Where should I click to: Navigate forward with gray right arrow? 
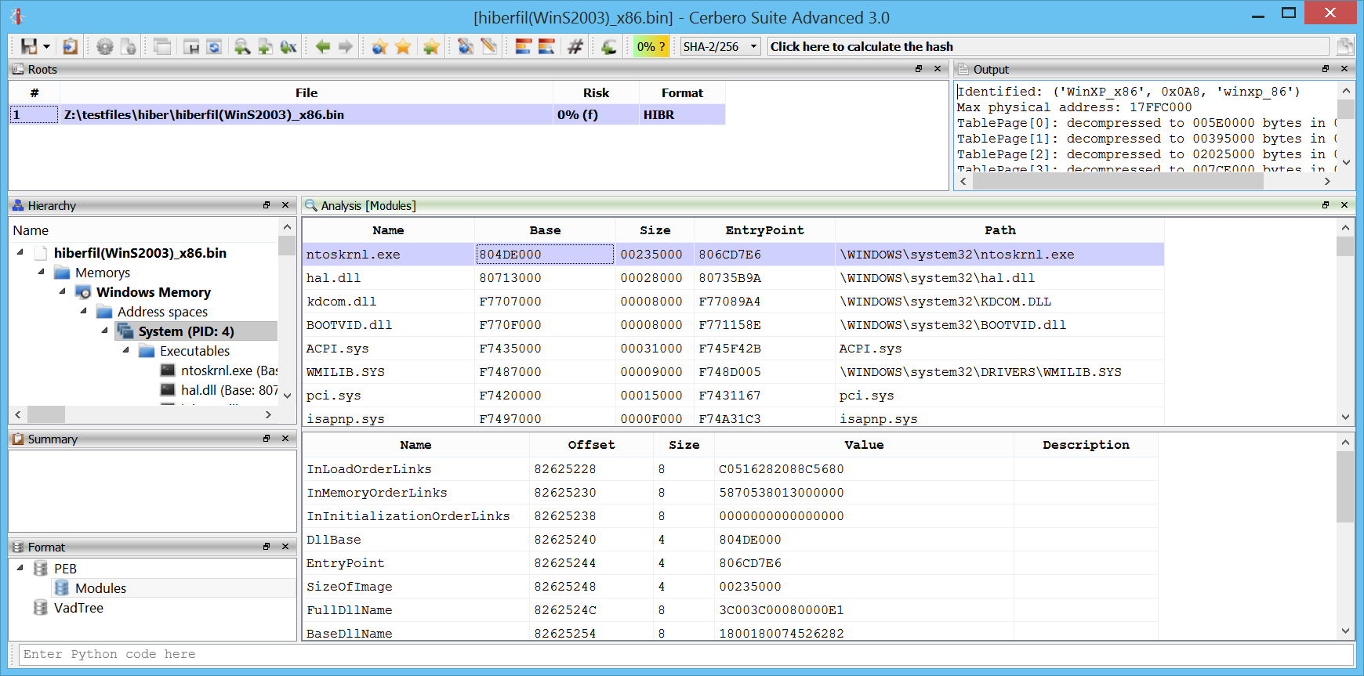coord(346,46)
